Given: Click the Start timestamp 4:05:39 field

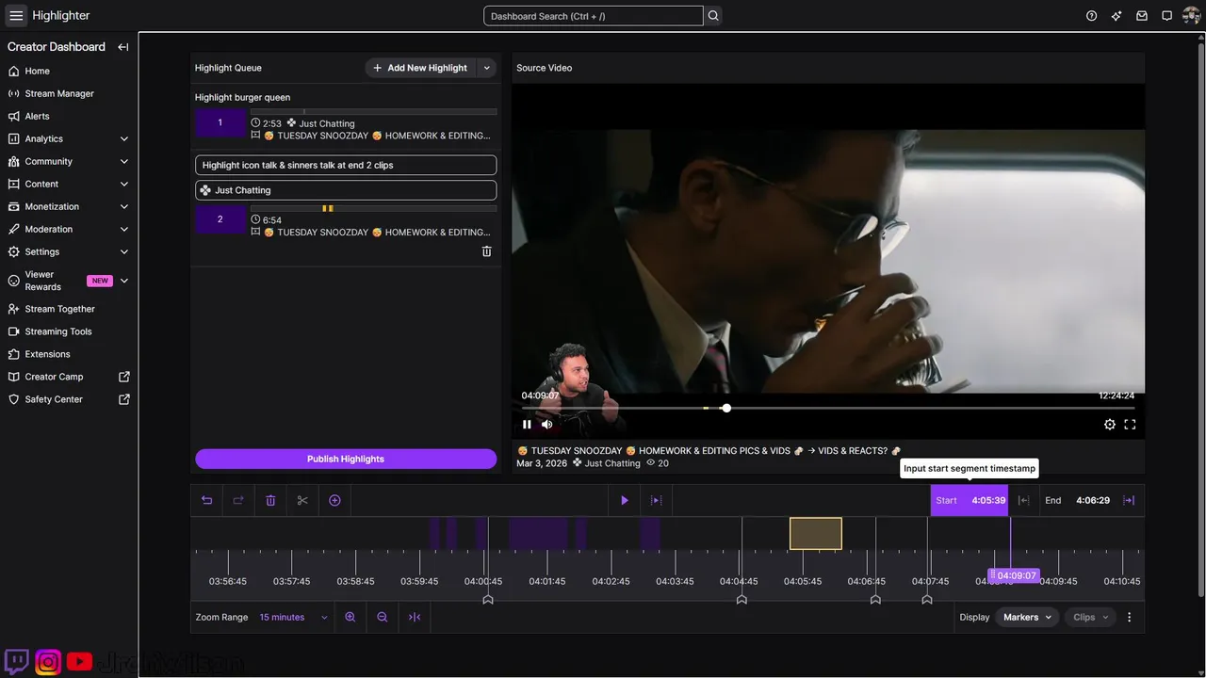Looking at the screenshot, I should (x=970, y=500).
